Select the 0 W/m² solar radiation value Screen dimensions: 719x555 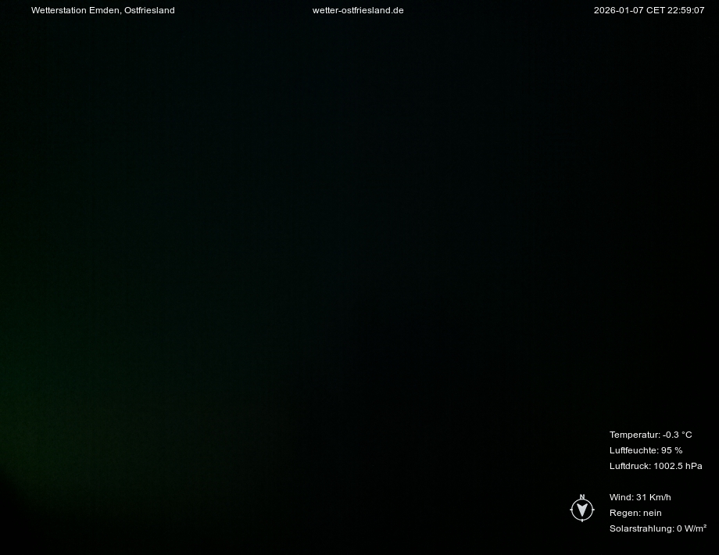click(x=692, y=528)
